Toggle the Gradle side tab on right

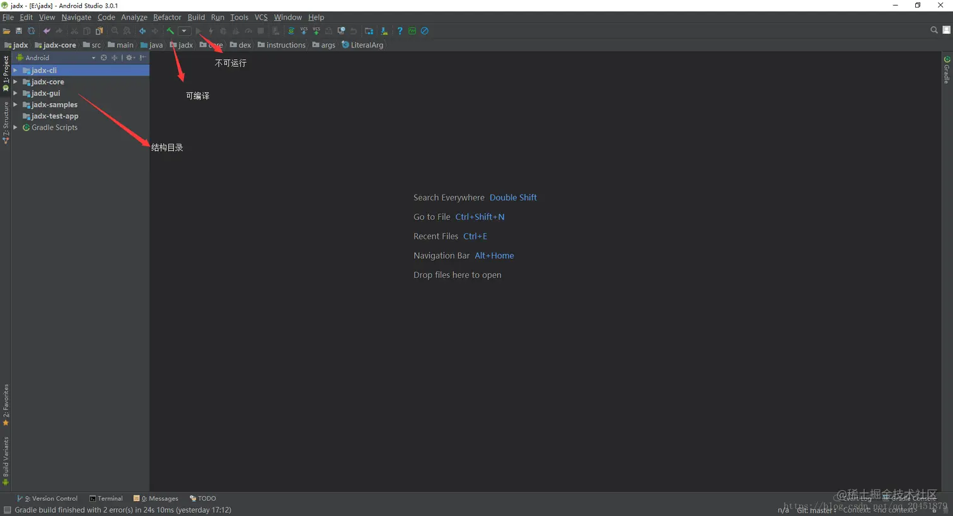tap(947, 70)
